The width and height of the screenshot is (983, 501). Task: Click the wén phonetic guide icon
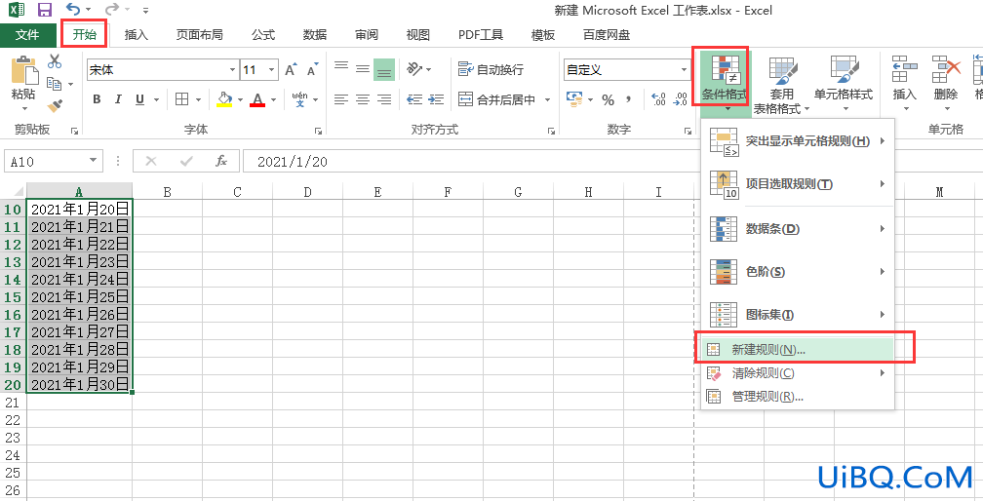point(300,99)
